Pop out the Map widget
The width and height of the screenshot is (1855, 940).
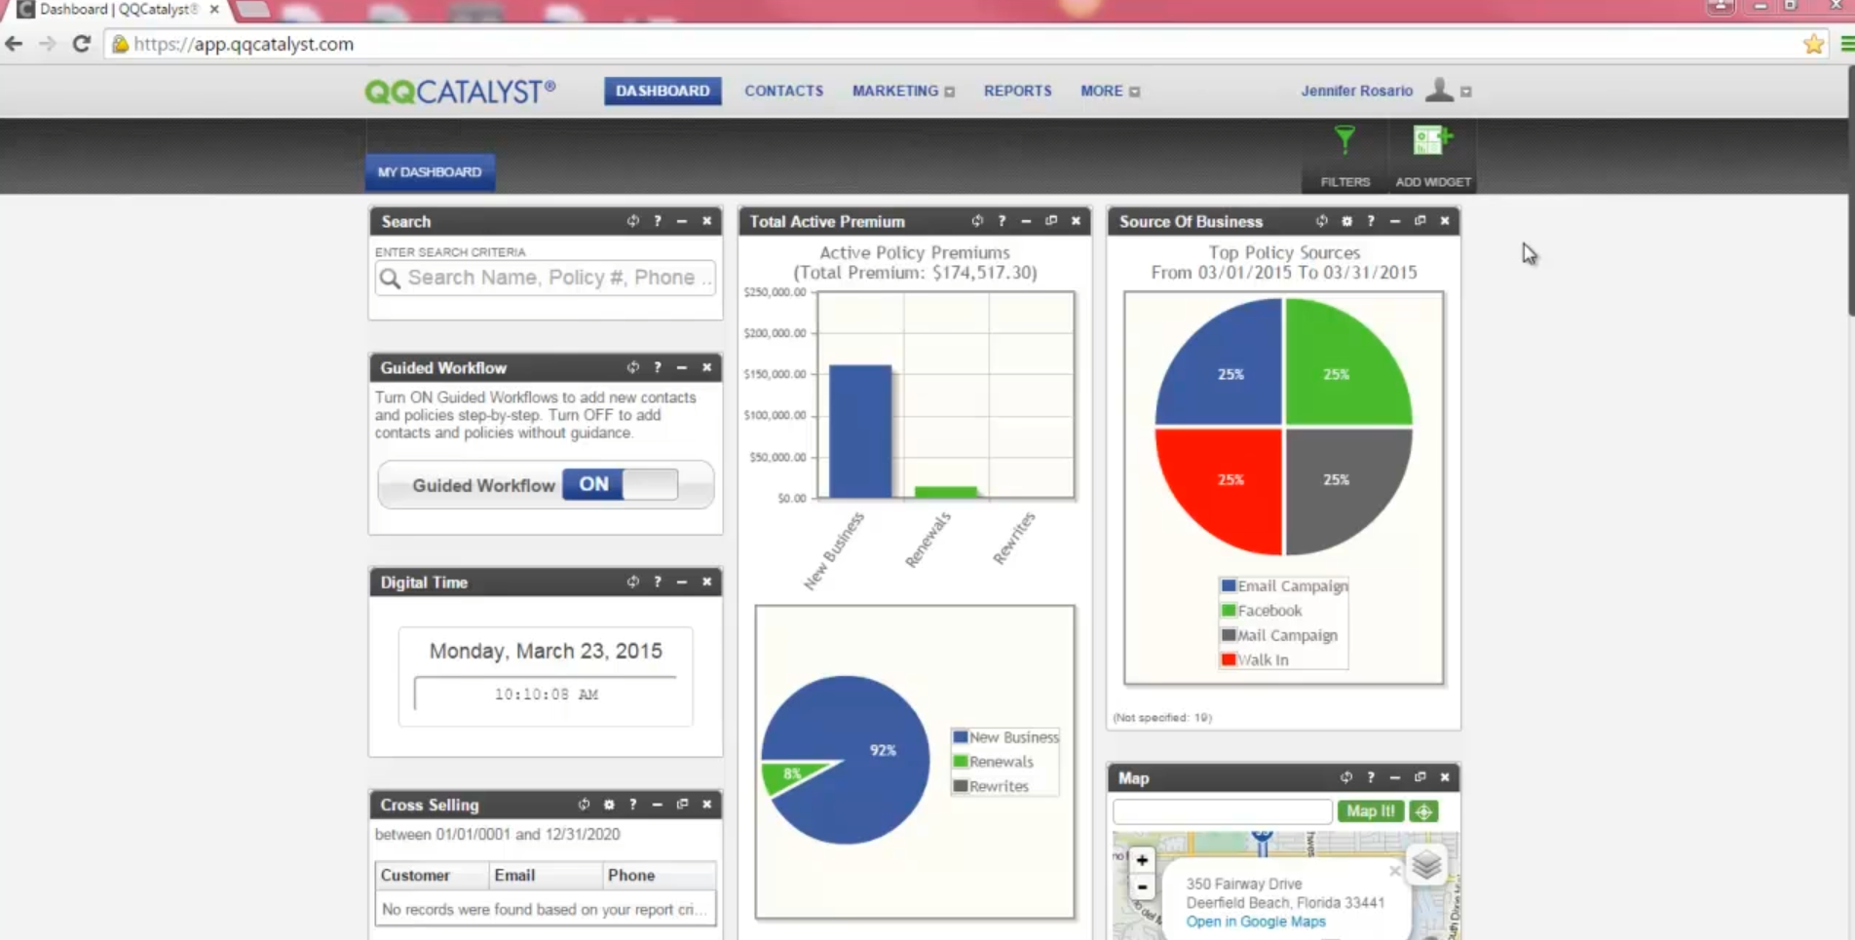1420,777
